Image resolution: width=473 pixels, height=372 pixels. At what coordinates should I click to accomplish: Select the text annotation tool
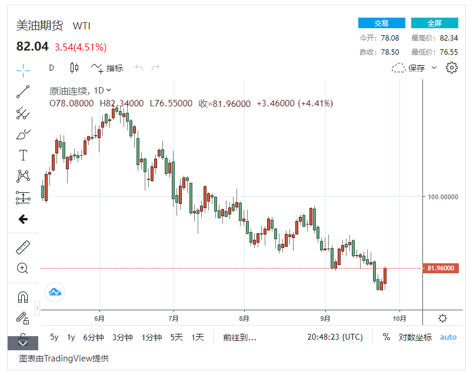(x=23, y=155)
